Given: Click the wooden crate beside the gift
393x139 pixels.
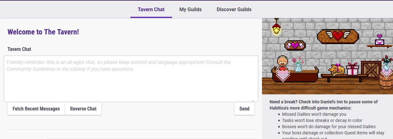Looking at the screenshot, I should (370, 69).
